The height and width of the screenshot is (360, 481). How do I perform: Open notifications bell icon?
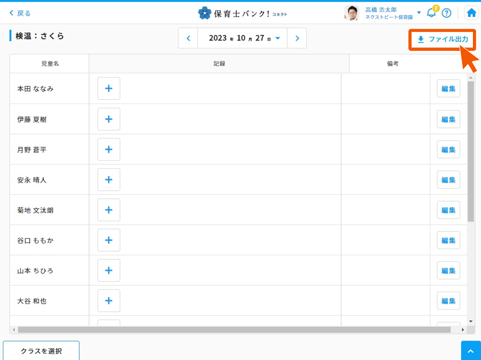(431, 13)
